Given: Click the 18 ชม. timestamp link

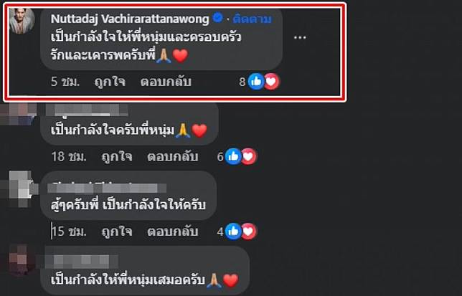Looking at the screenshot, I should (x=69, y=157).
